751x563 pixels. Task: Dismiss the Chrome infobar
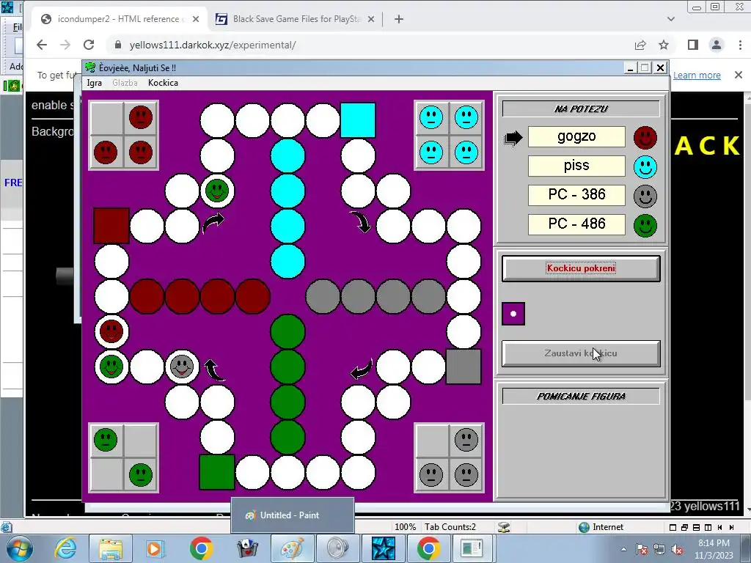pos(738,76)
